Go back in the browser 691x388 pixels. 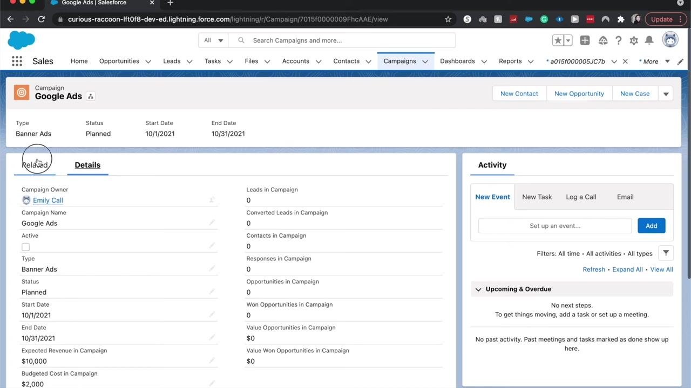10,19
